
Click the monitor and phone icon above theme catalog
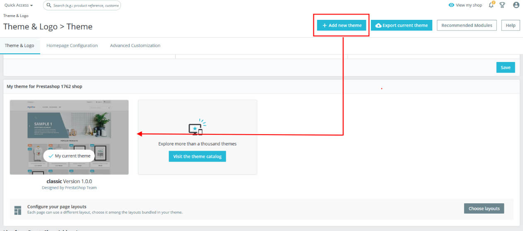point(197,128)
